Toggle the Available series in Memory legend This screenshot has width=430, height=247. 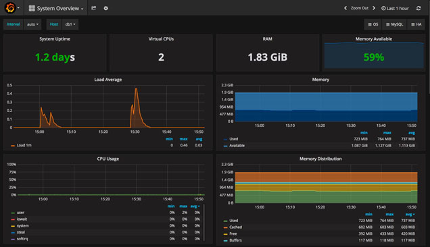coord(237,146)
